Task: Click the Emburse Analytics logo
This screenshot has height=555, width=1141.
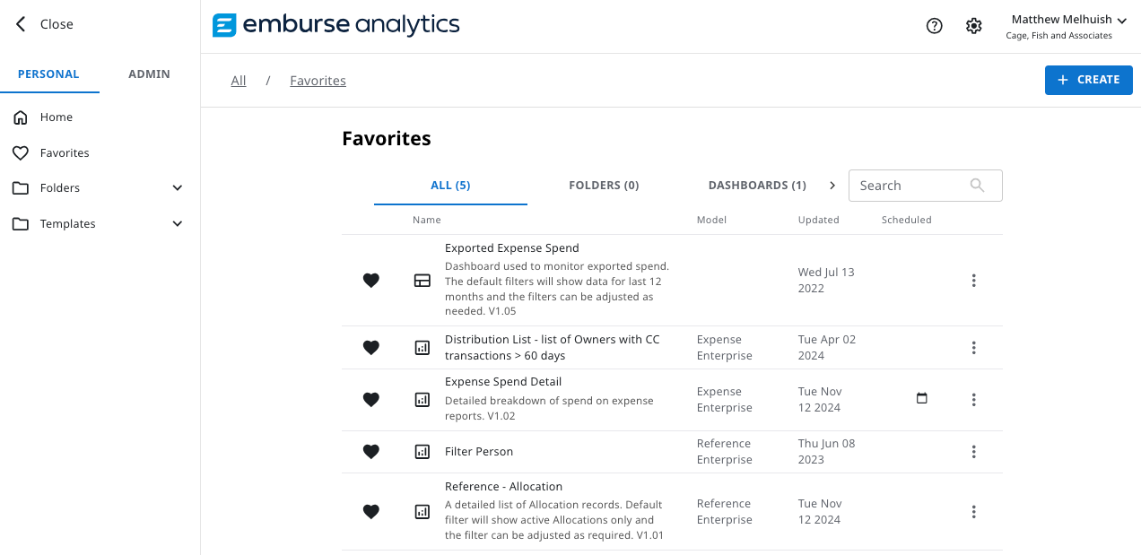Action: click(x=335, y=25)
